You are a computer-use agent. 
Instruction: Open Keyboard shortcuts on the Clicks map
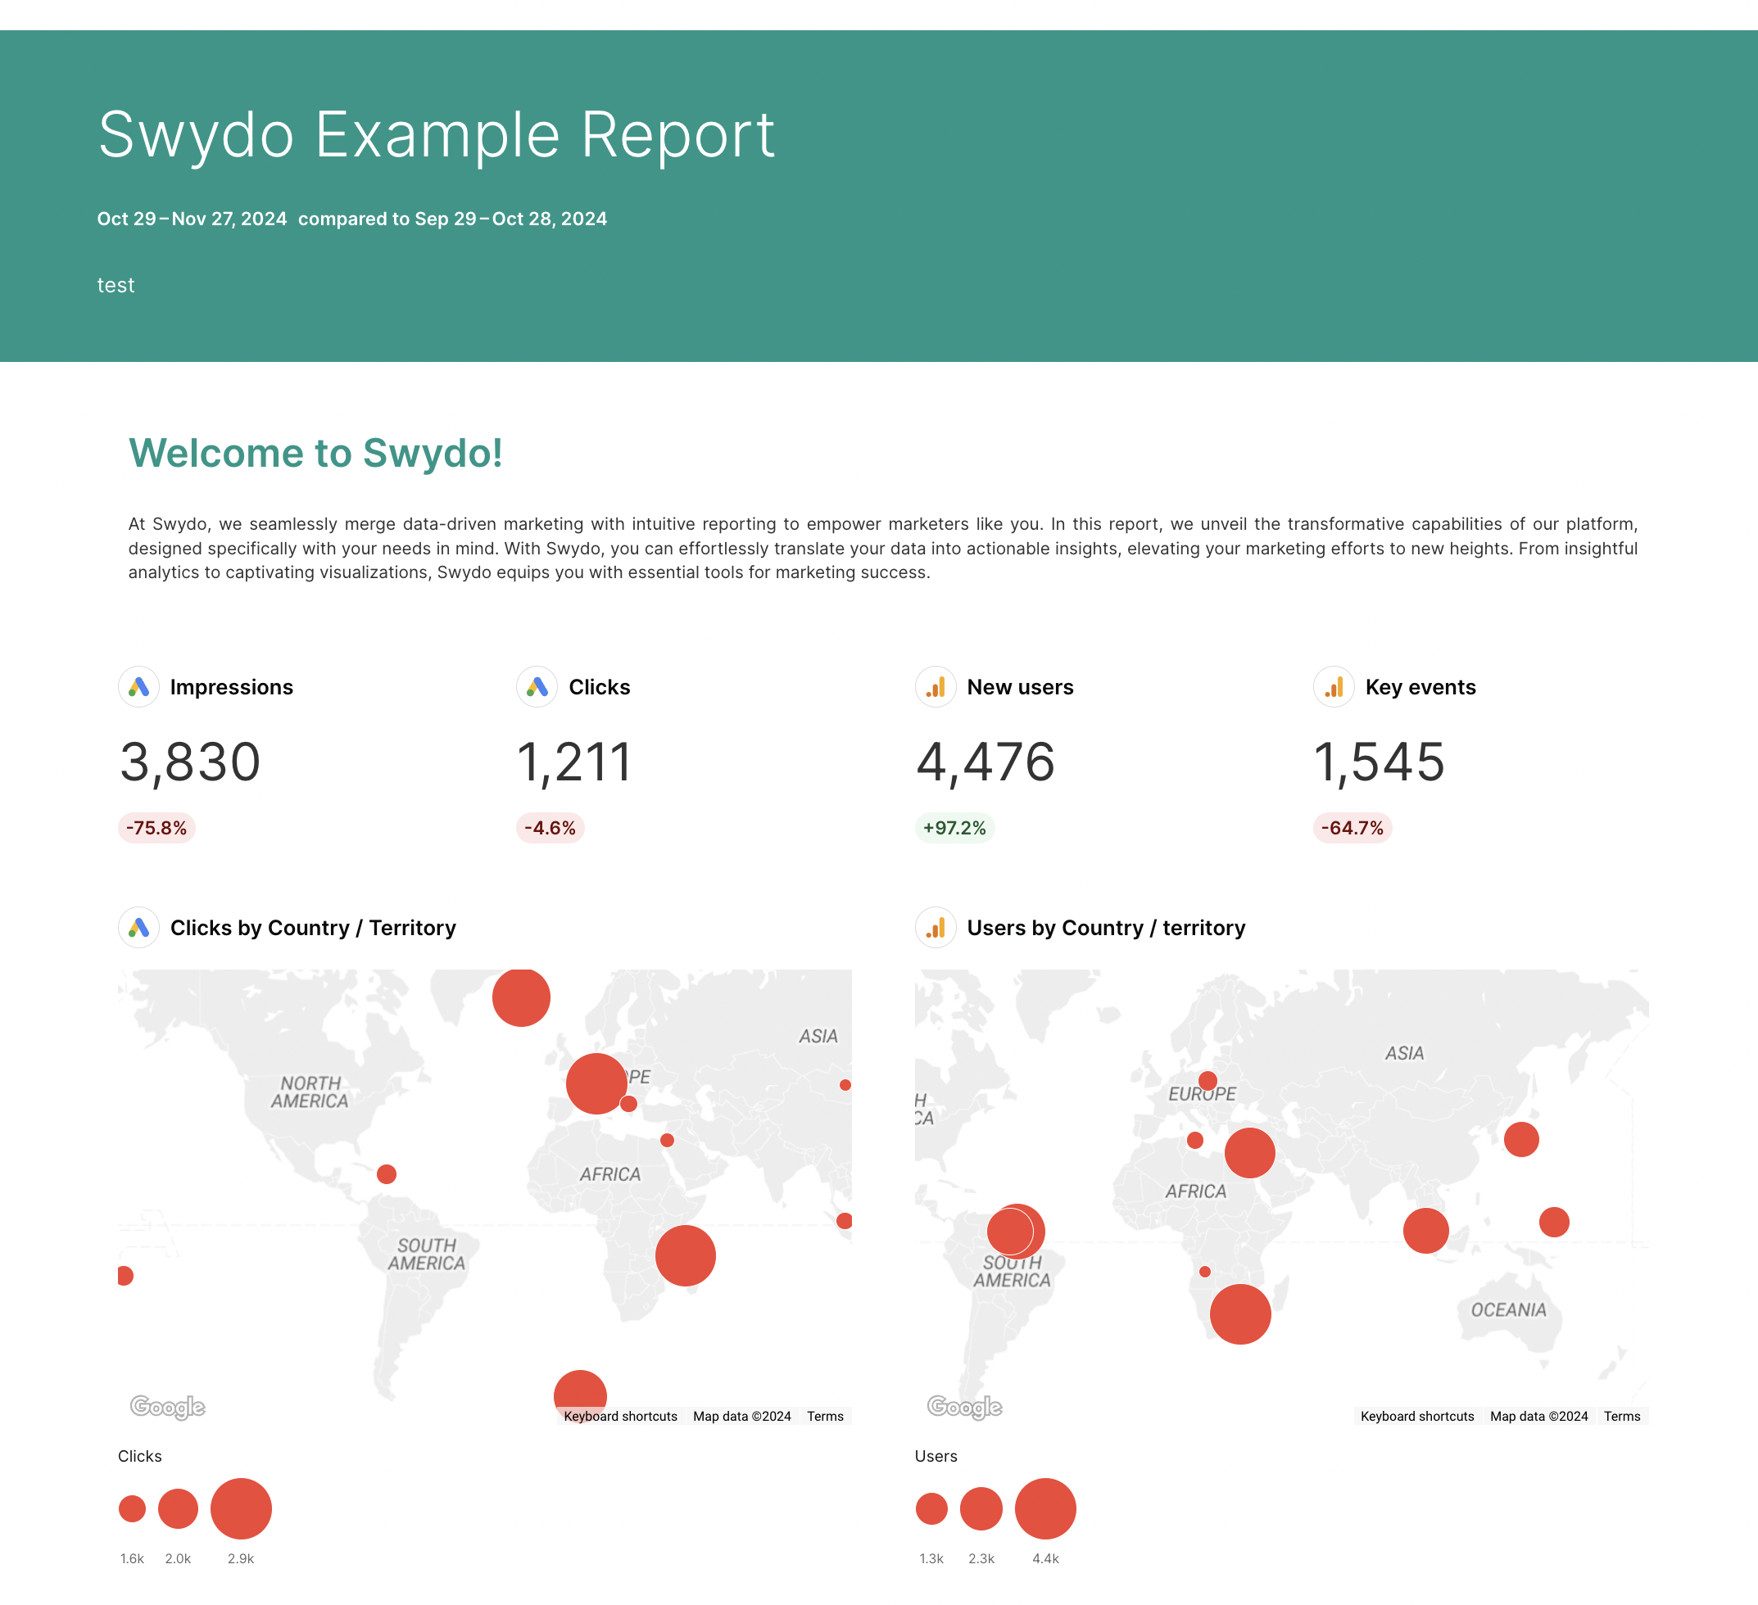(619, 1416)
